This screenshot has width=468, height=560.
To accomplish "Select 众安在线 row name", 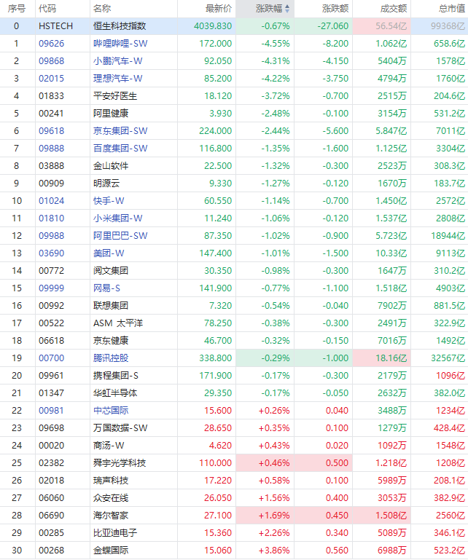I will point(111,499).
